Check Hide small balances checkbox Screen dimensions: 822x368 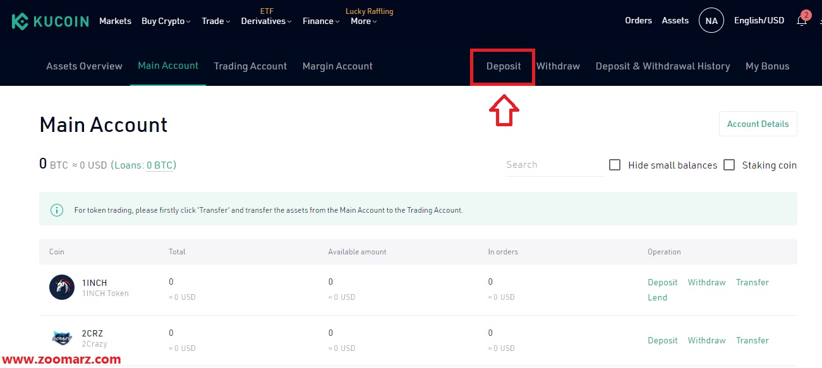pyautogui.click(x=615, y=165)
